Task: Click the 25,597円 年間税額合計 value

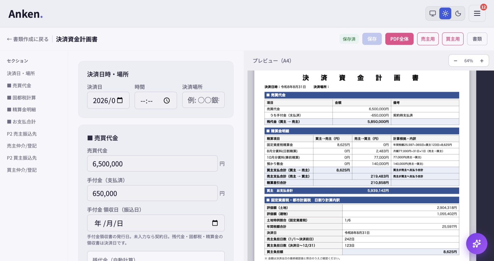Action: (x=449, y=226)
